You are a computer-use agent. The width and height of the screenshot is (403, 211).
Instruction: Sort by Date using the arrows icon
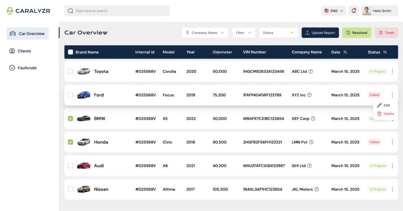point(345,52)
